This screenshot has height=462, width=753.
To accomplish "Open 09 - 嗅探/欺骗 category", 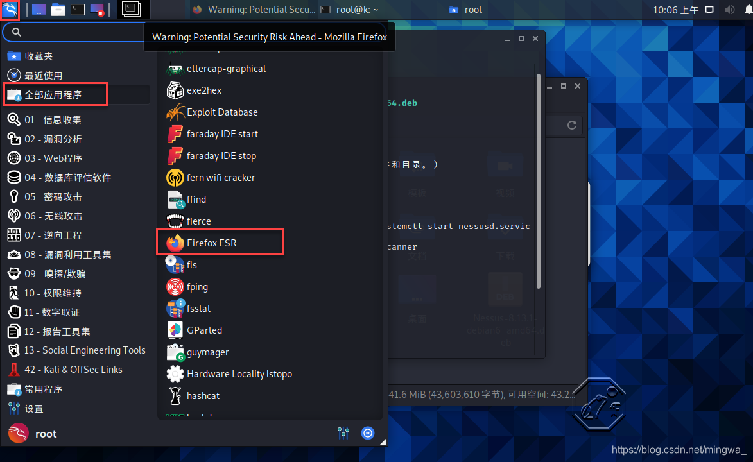I will (x=77, y=274).
